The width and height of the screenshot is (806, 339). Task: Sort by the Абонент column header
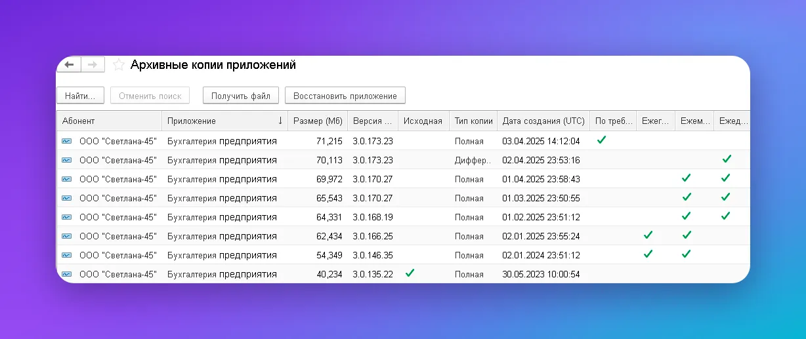point(109,121)
